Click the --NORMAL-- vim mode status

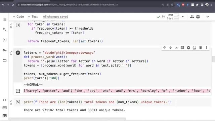tap(33, 85)
